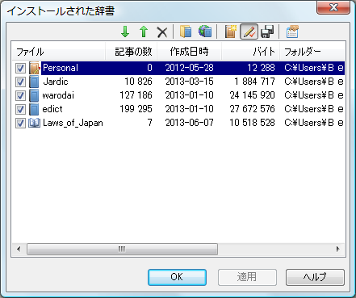Screen dimensions: 356x298
Task: Select the Jardic row name
Action: pyautogui.click(x=56, y=82)
